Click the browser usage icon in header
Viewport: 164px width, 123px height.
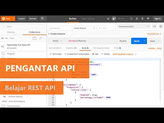131,18
